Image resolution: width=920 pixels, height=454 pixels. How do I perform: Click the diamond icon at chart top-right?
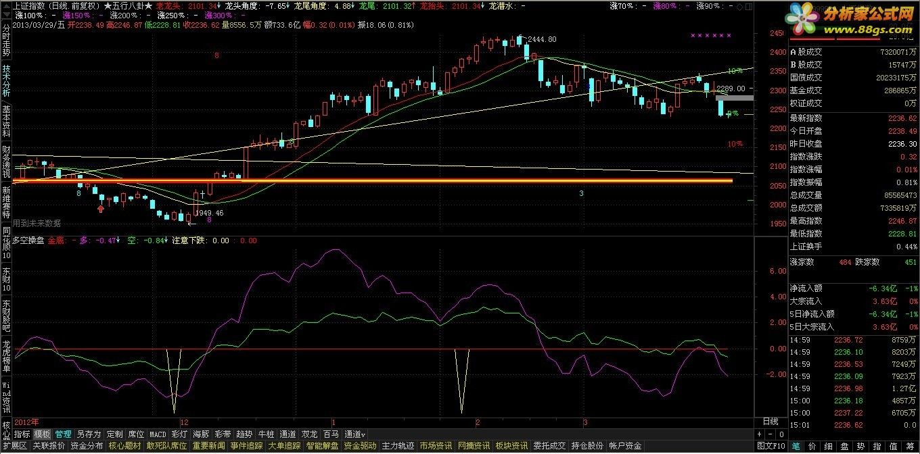pyautogui.click(x=739, y=7)
